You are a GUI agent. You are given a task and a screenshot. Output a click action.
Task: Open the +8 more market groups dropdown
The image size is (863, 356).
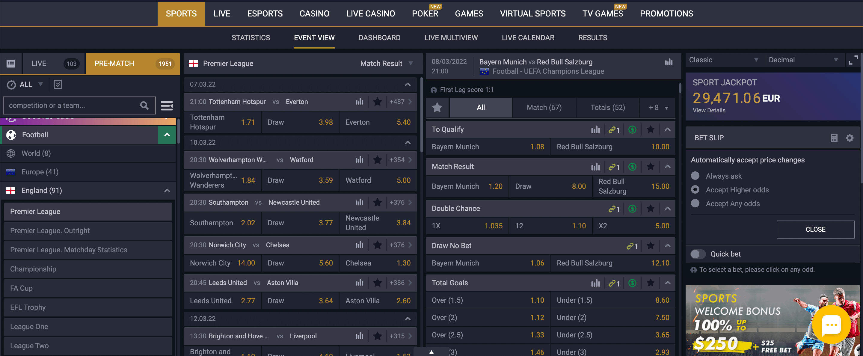pyautogui.click(x=658, y=108)
